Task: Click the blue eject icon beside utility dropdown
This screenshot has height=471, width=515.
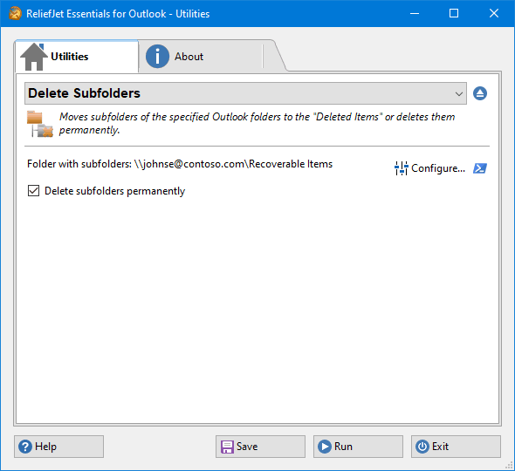Action: pos(480,93)
